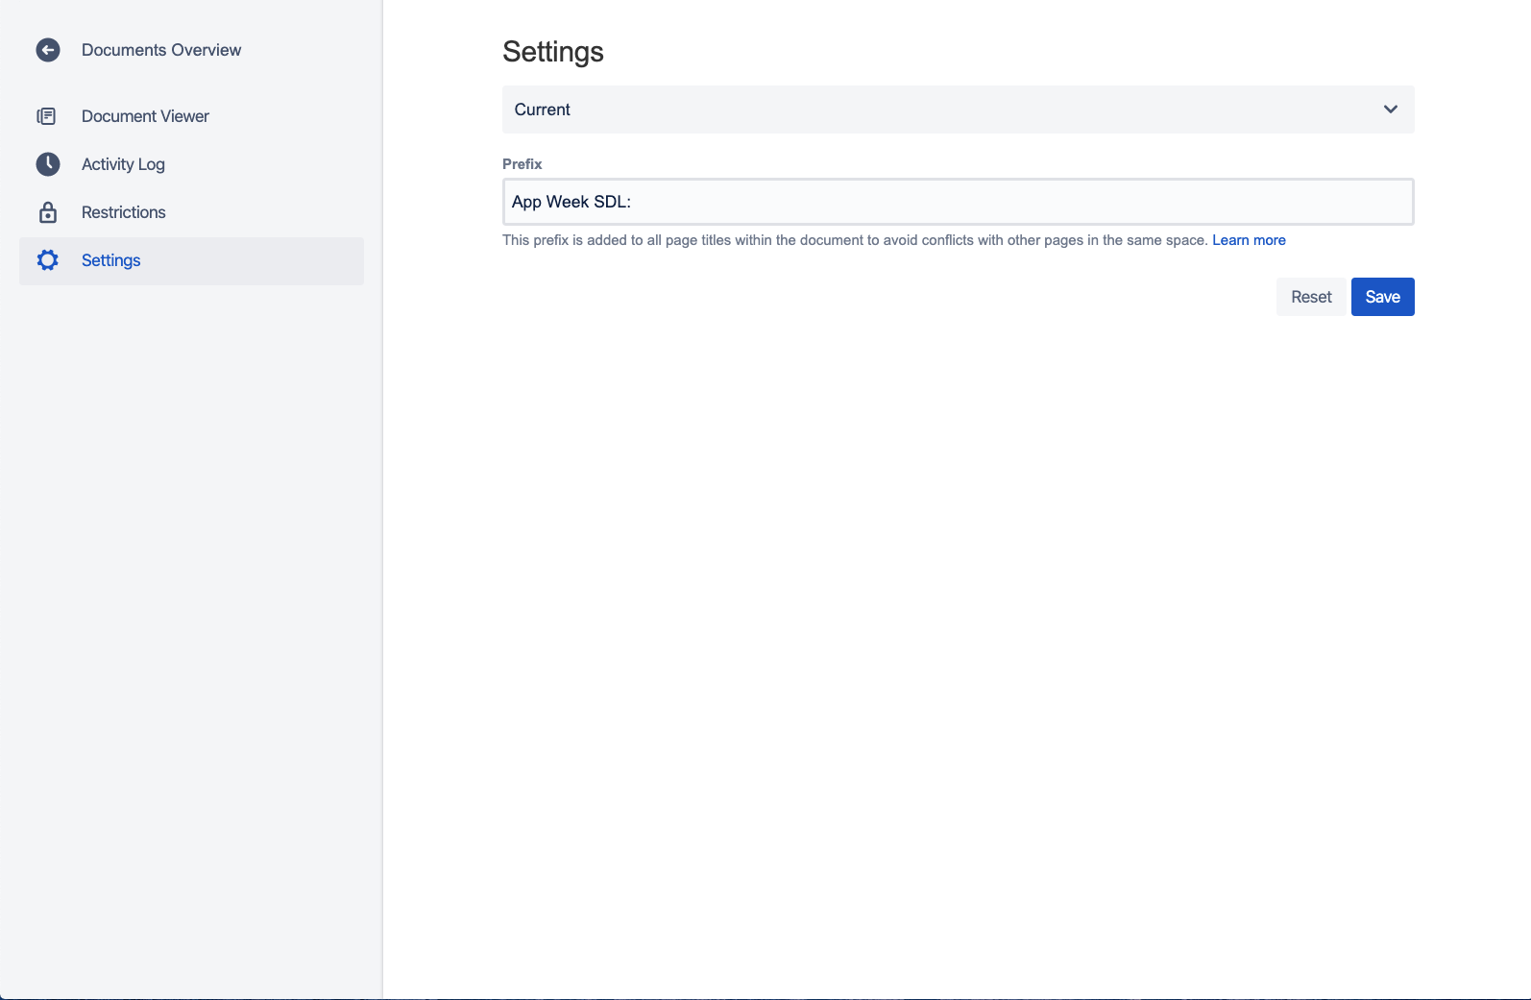Click the Activity Log clock icon
Image resolution: width=1531 pixels, height=1000 pixels.
tap(48, 164)
